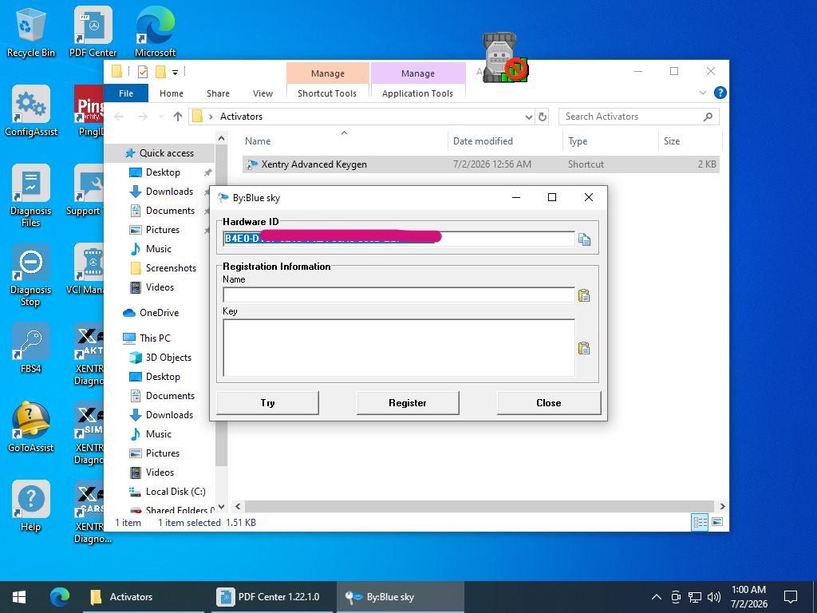Open Windows Start menu

point(19,597)
